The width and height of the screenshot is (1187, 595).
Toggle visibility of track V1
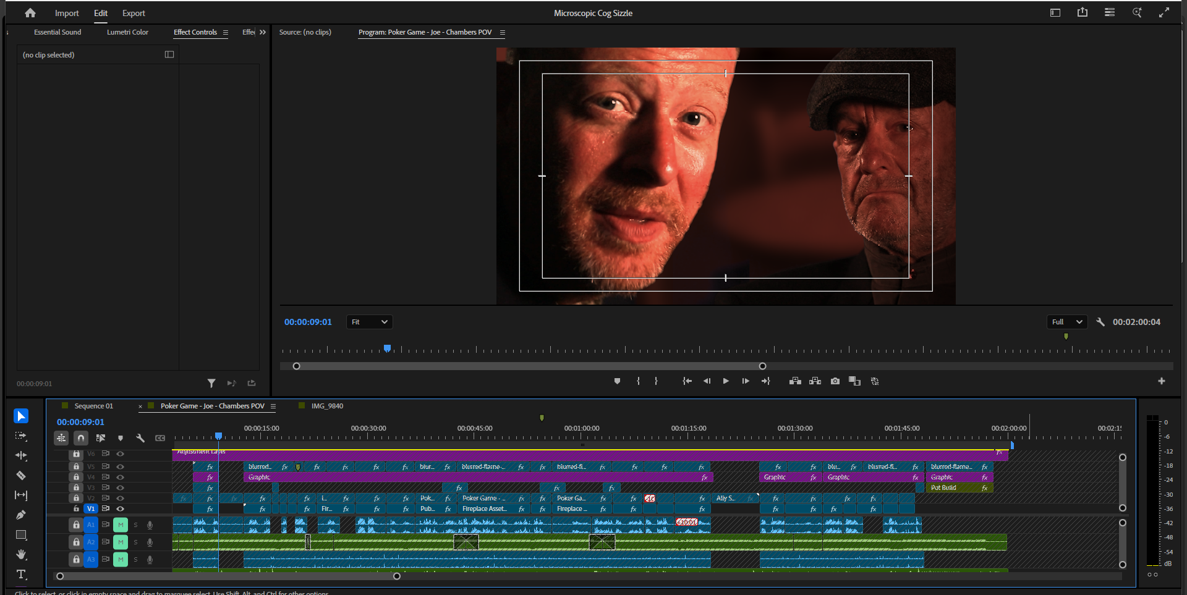(x=121, y=508)
